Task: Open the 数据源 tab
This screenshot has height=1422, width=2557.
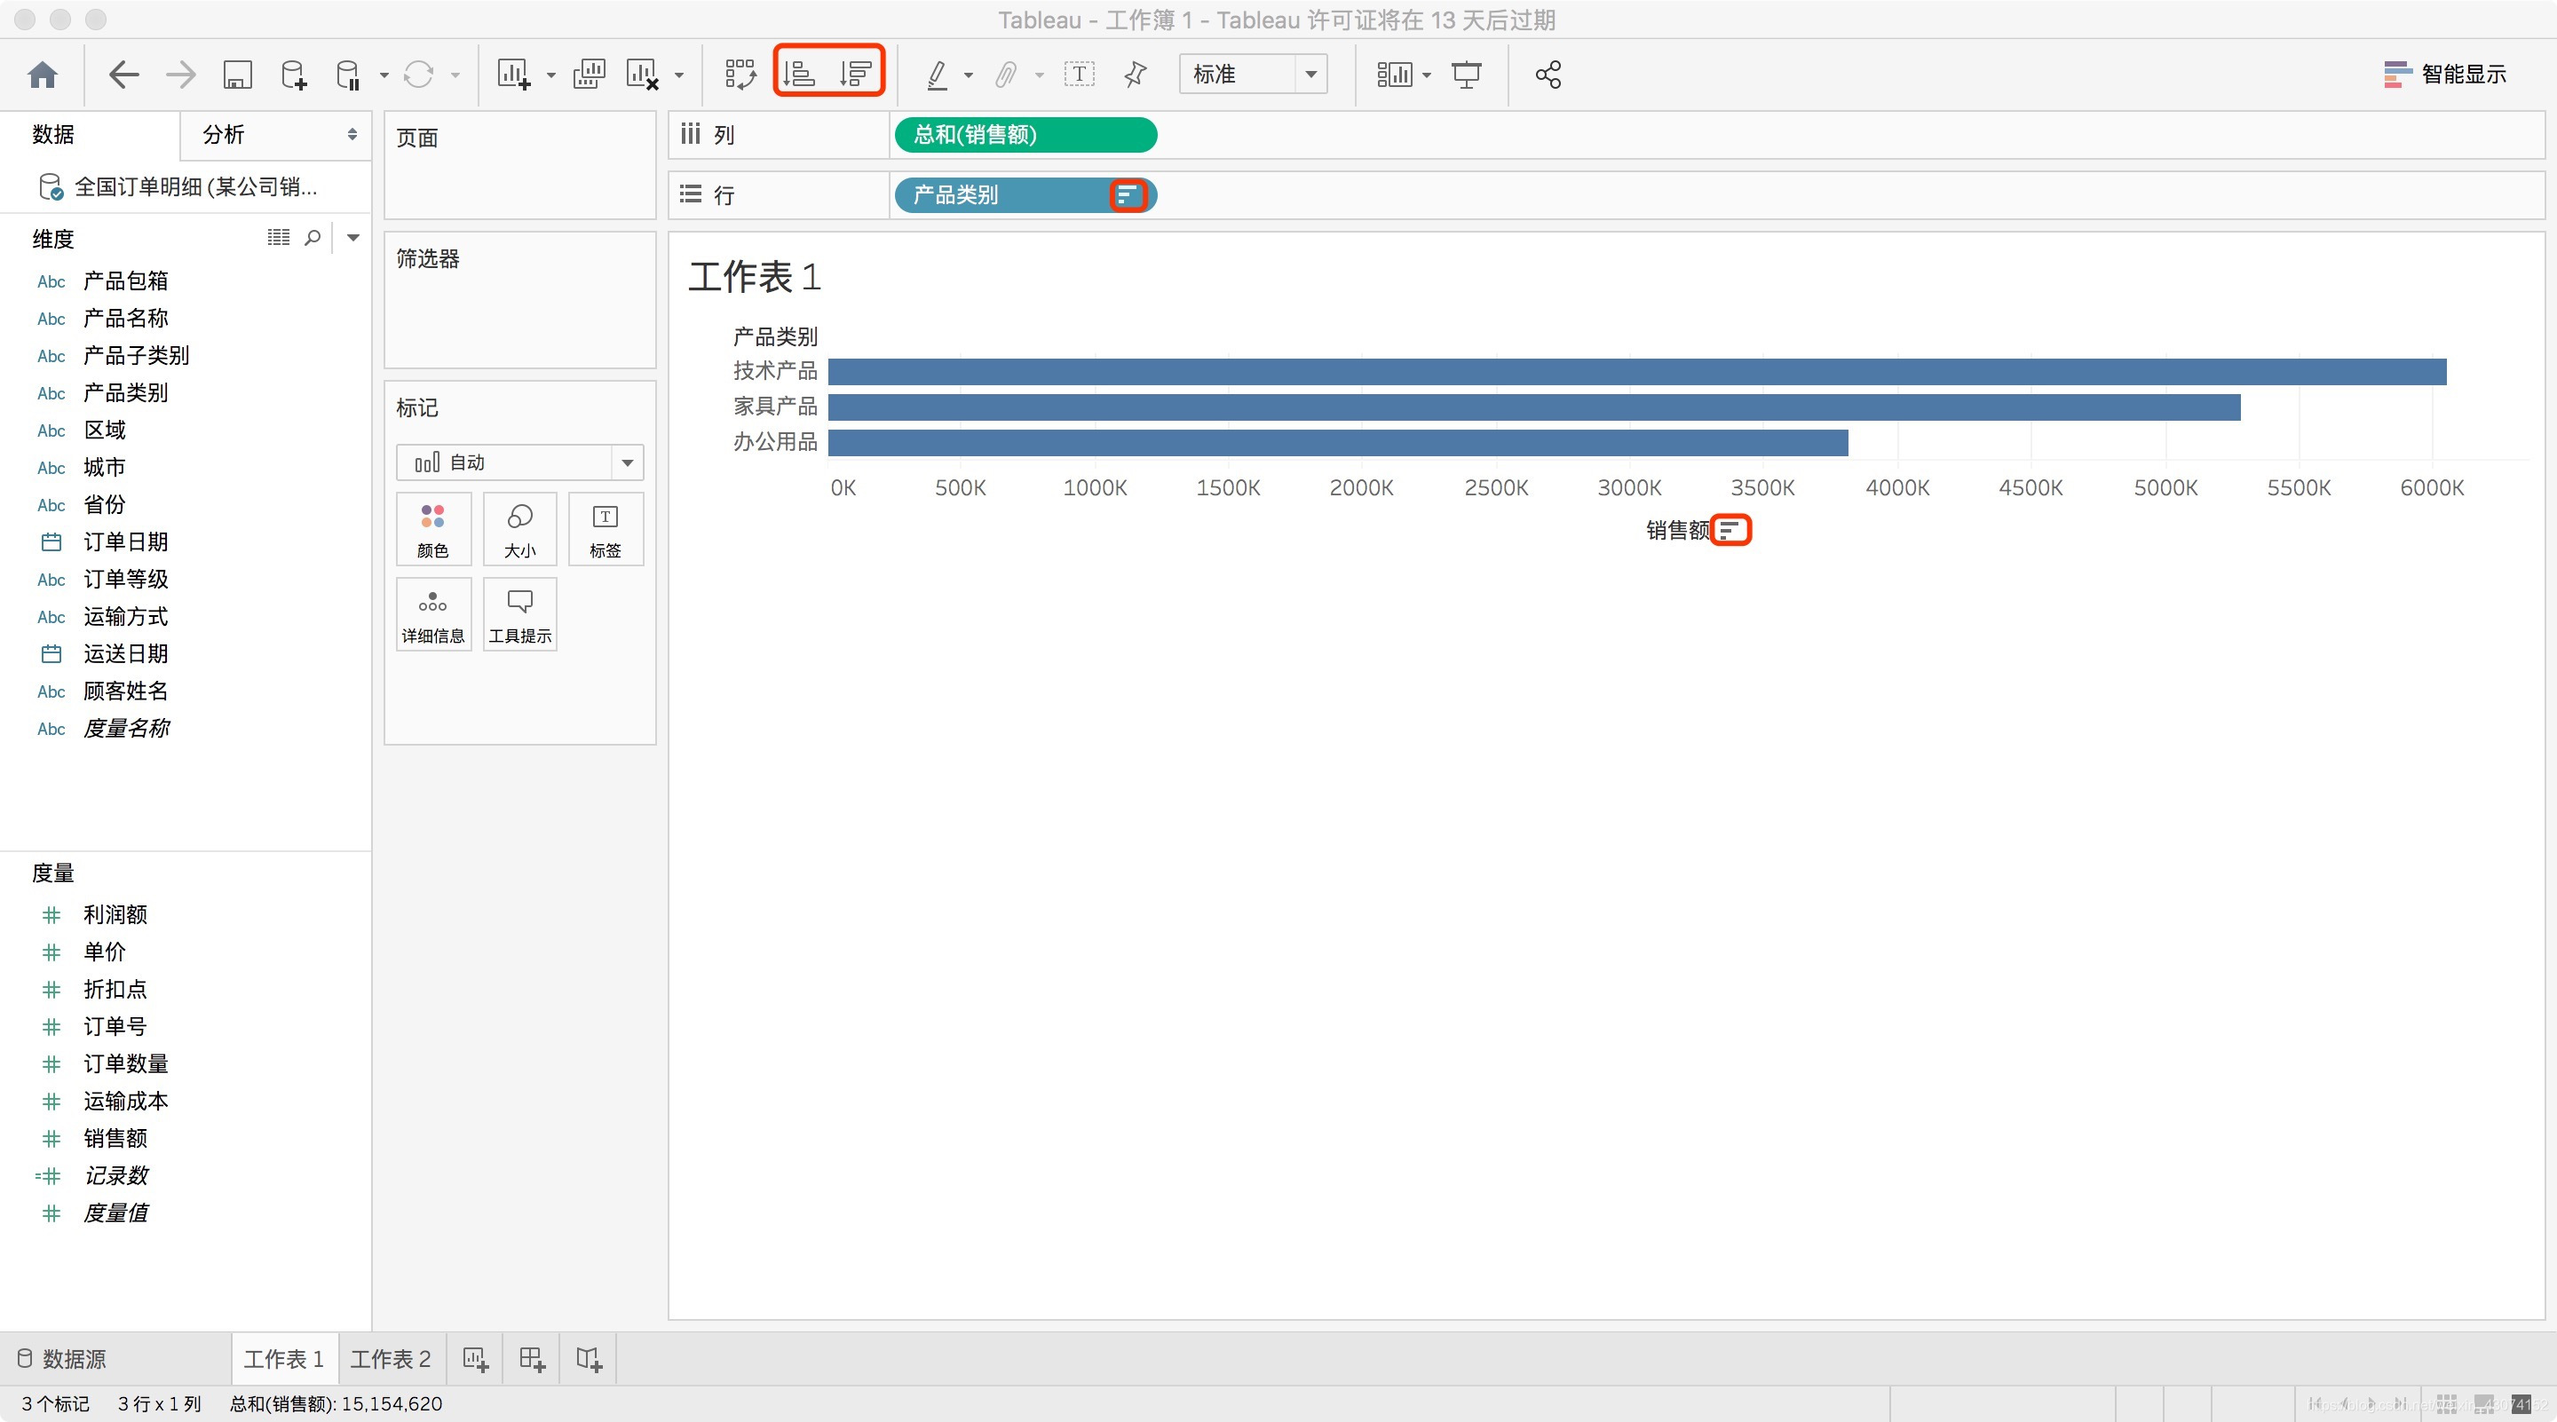Action: coord(61,1358)
